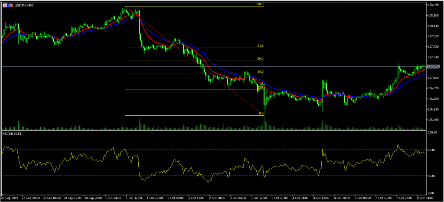Click the second icon beside USDJPY,M30
The width and height of the screenshot is (444, 202).
(x=10, y=5)
